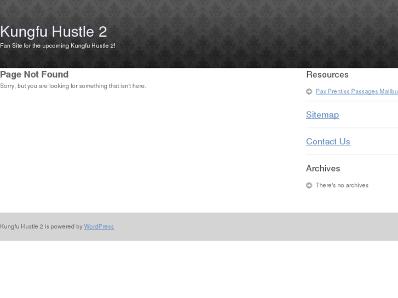Click the 'Kungfu Hustle 2 is powered by' text

[41, 226]
